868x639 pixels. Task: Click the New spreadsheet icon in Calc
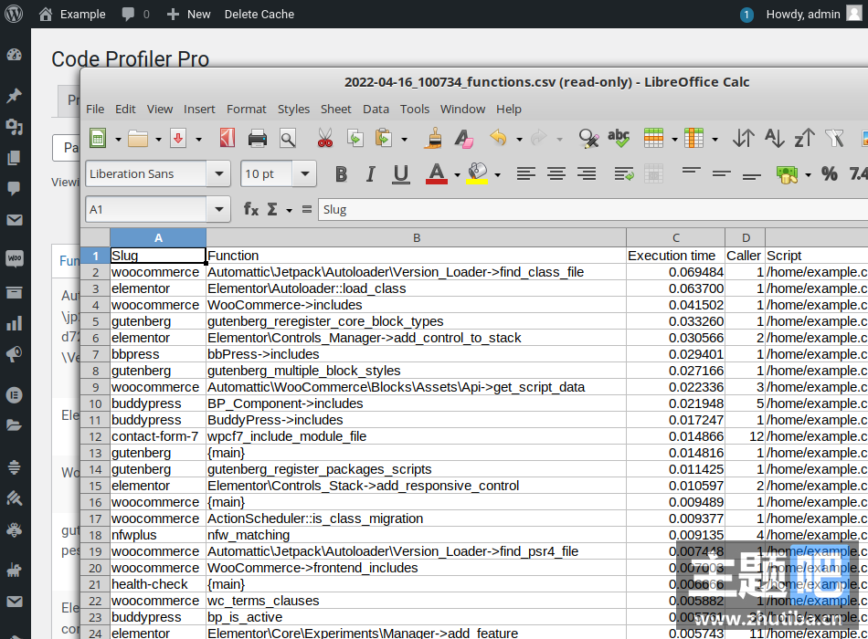[x=98, y=139]
